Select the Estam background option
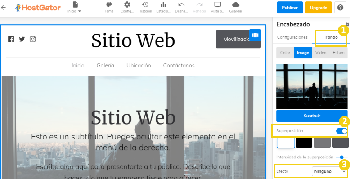This screenshot has height=179, width=350. coord(338,53)
